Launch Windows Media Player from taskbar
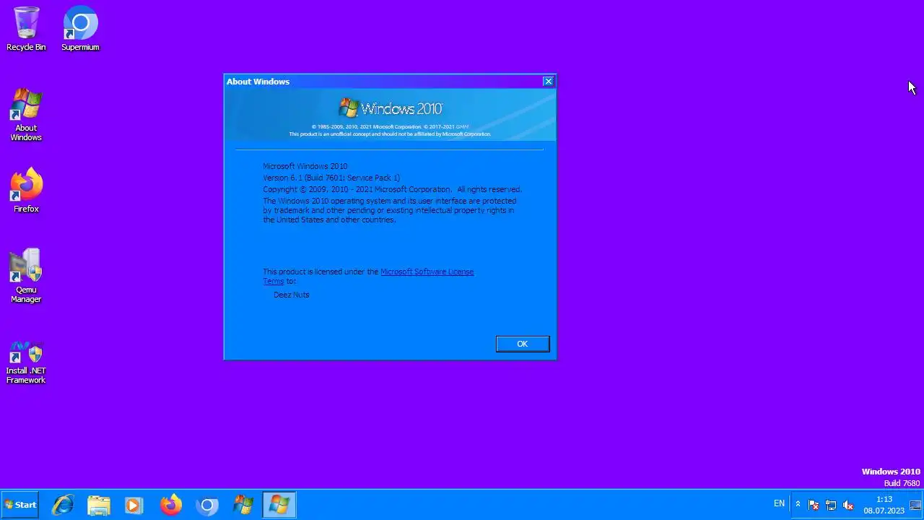Image resolution: width=924 pixels, height=520 pixels. click(134, 505)
